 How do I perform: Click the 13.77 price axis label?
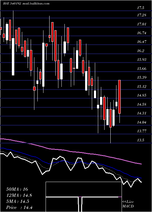[x=142, y=131]
